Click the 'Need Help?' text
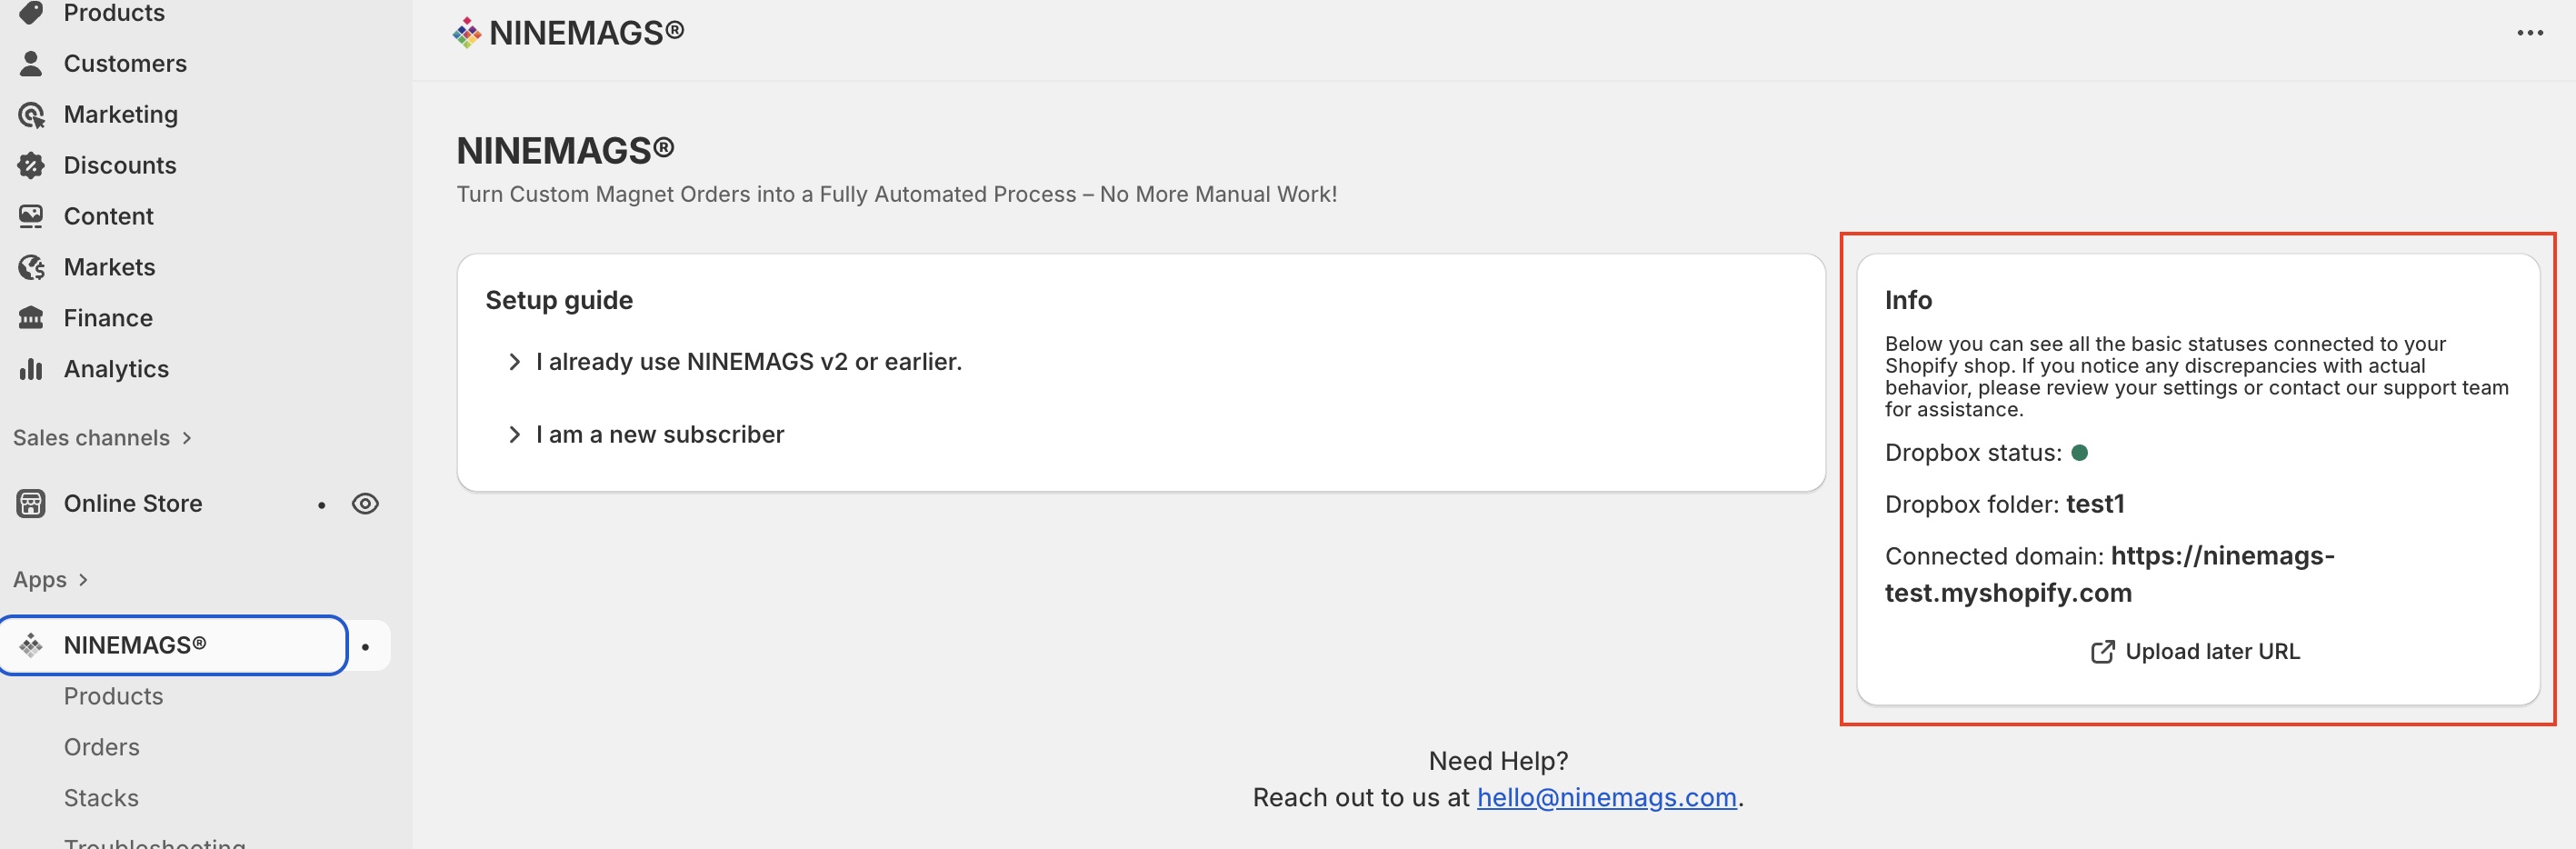The height and width of the screenshot is (849, 2576). (x=1498, y=761)
